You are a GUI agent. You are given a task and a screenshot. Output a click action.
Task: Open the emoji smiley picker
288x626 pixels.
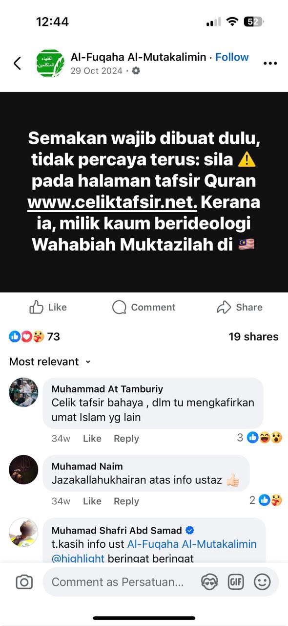click(262, 582)
